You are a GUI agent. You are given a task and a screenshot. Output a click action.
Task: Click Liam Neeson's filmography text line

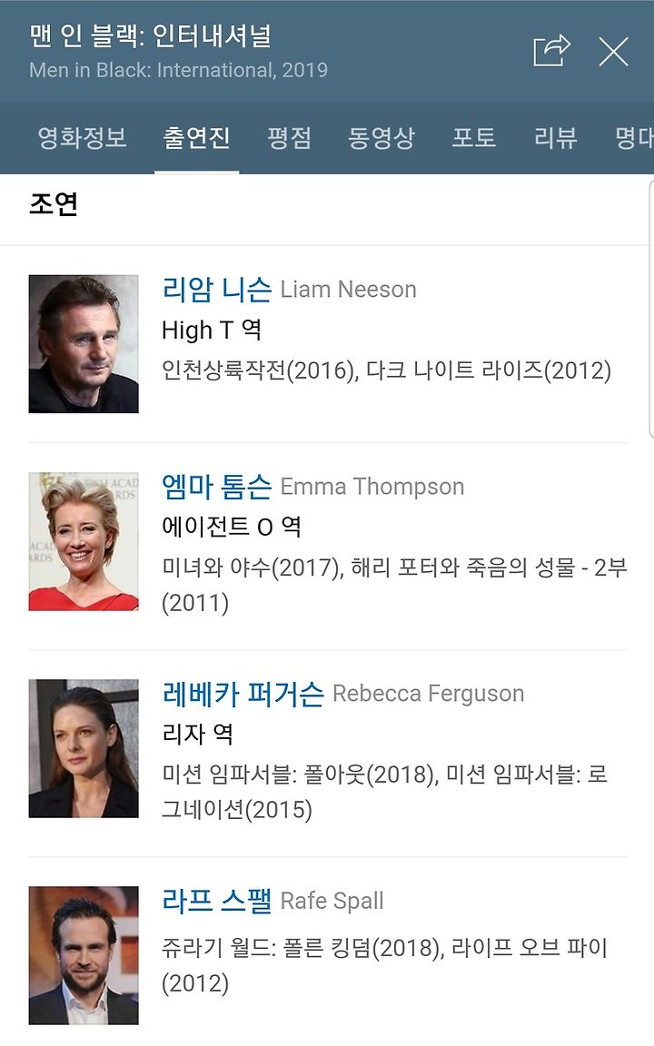pos(386,370)
